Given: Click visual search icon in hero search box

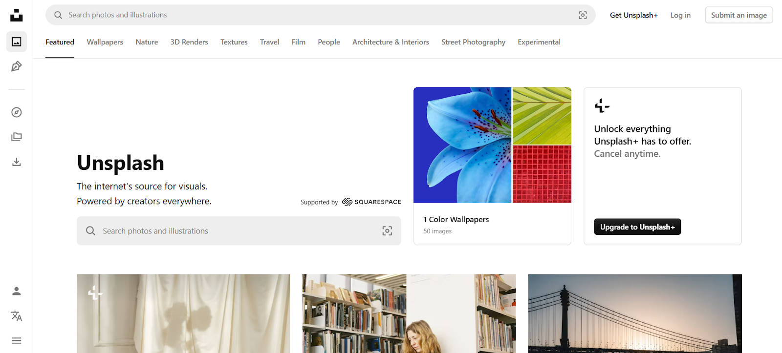Looking at the screenshot, I should pyautogui.click(x=387, y=231).
